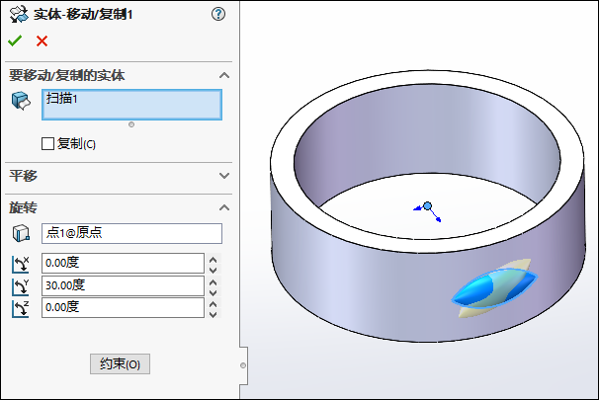Screen dimensions: 599x400
Task: Click the X rotation angle icon
Action: click(21, 264)
